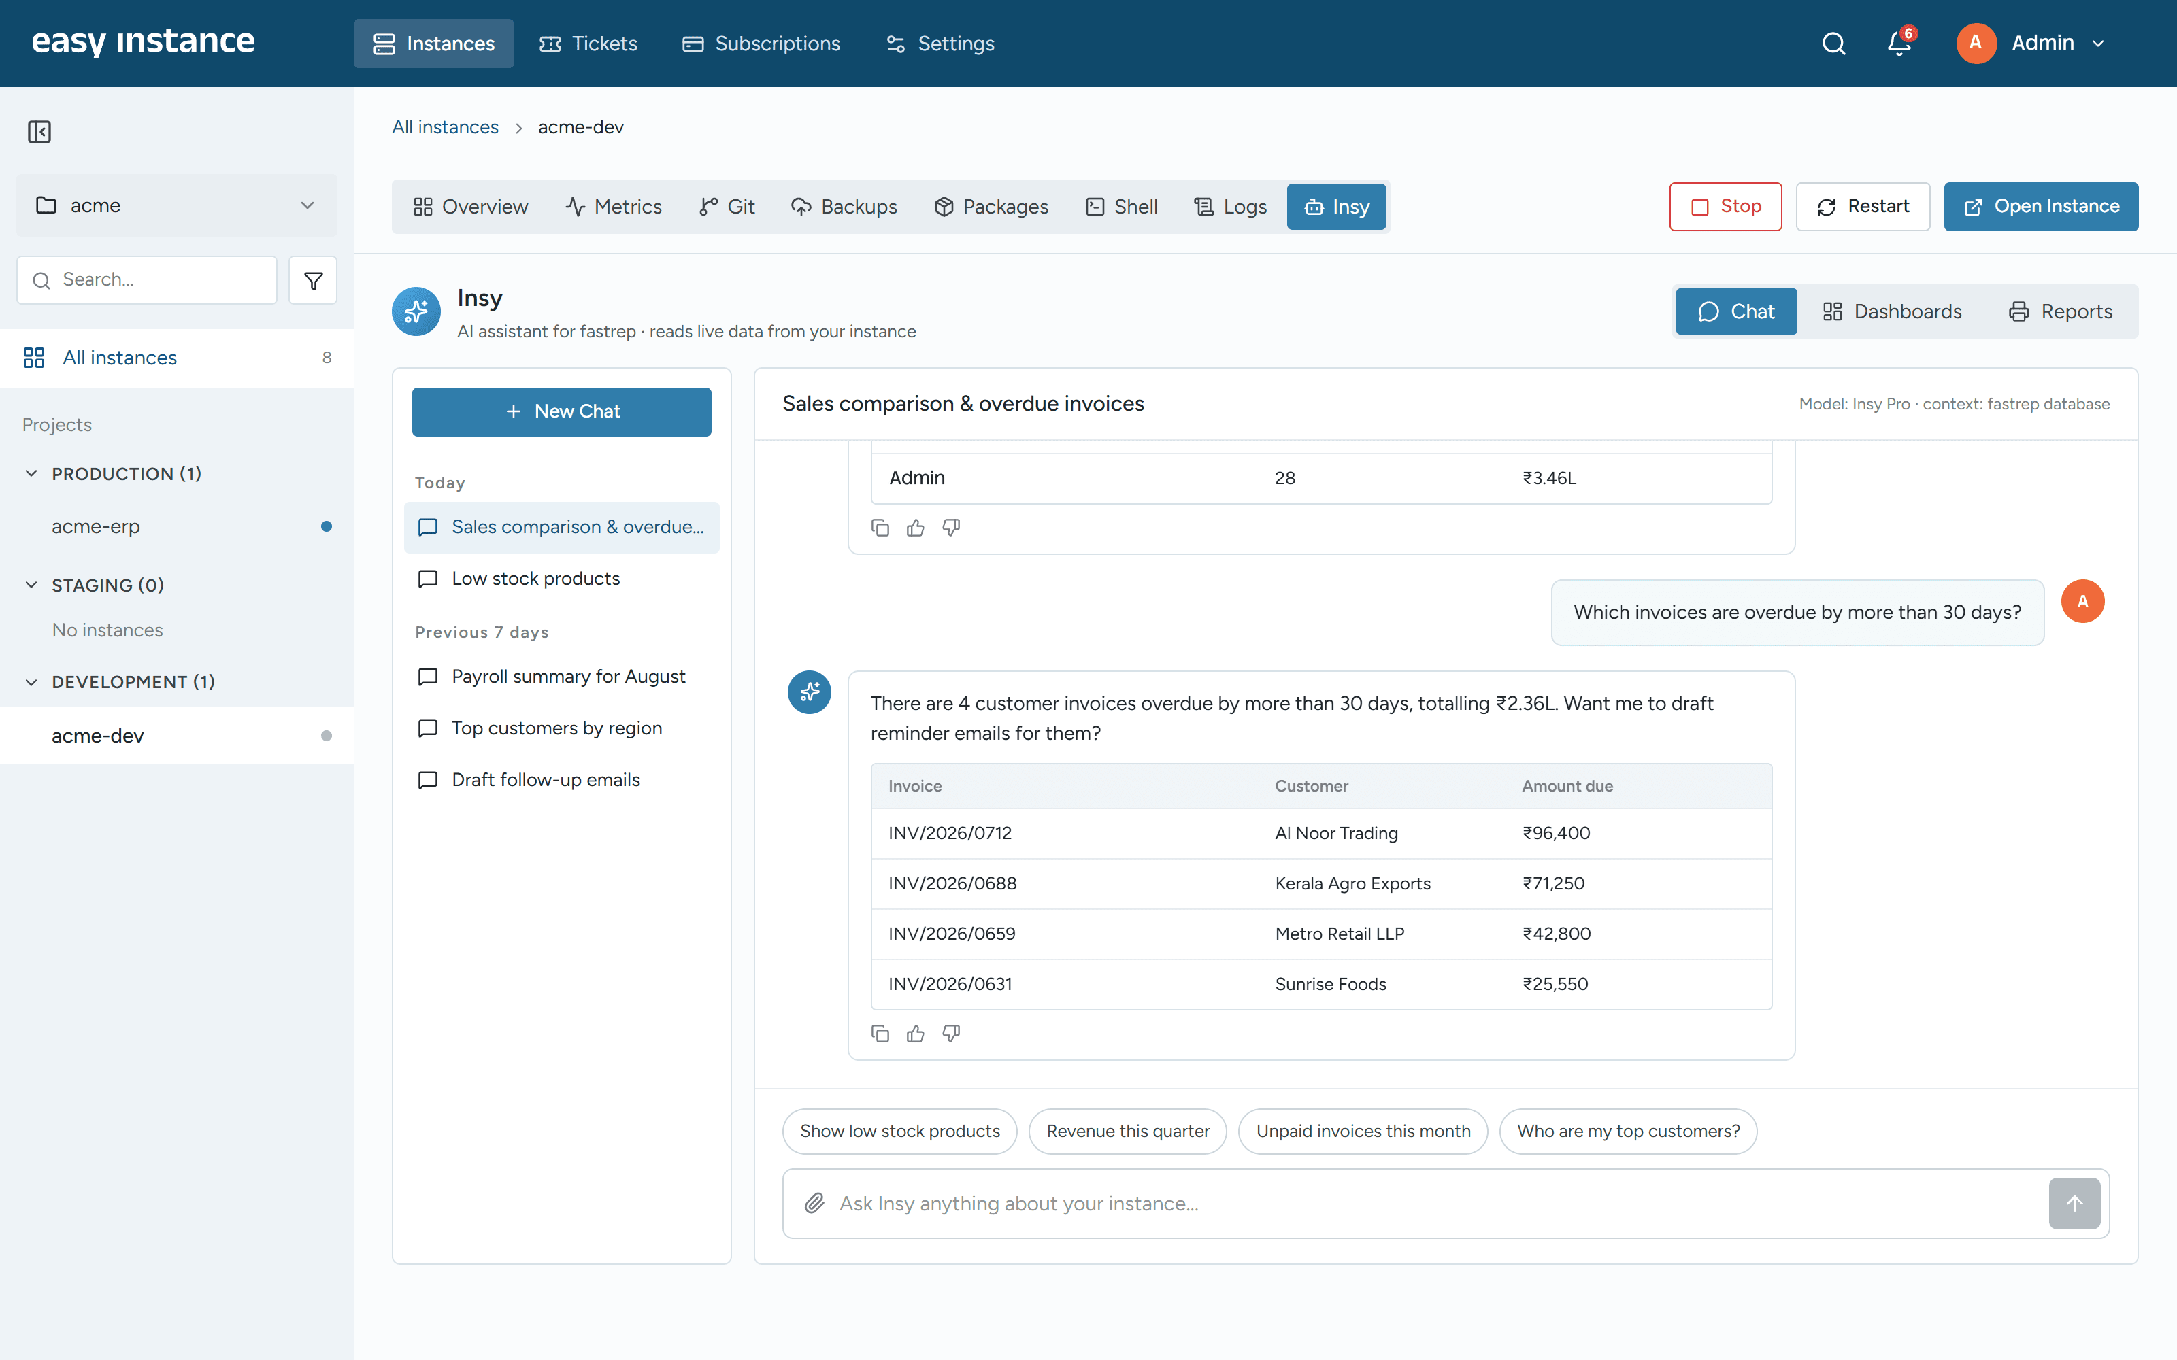Attach a file with the paperclip icon
The width and height of the screenshot is (2177, 1360).
point(814,1204)
